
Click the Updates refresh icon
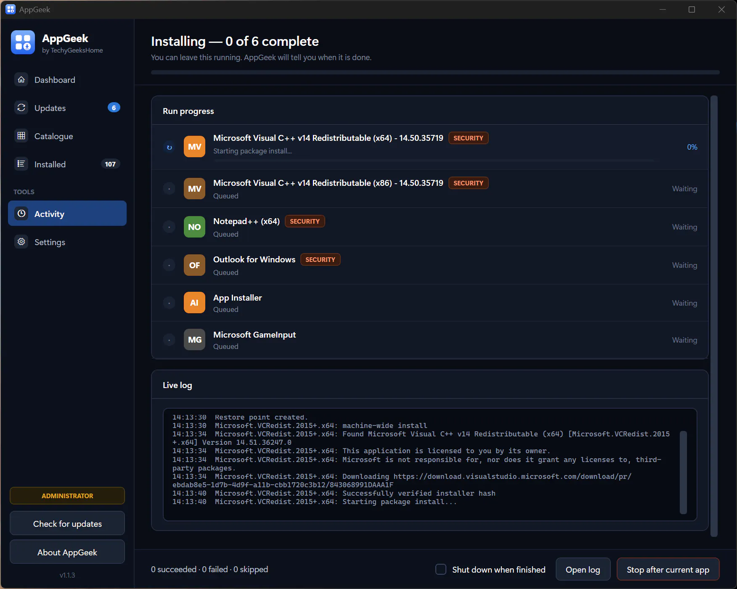tap(21, 108)
